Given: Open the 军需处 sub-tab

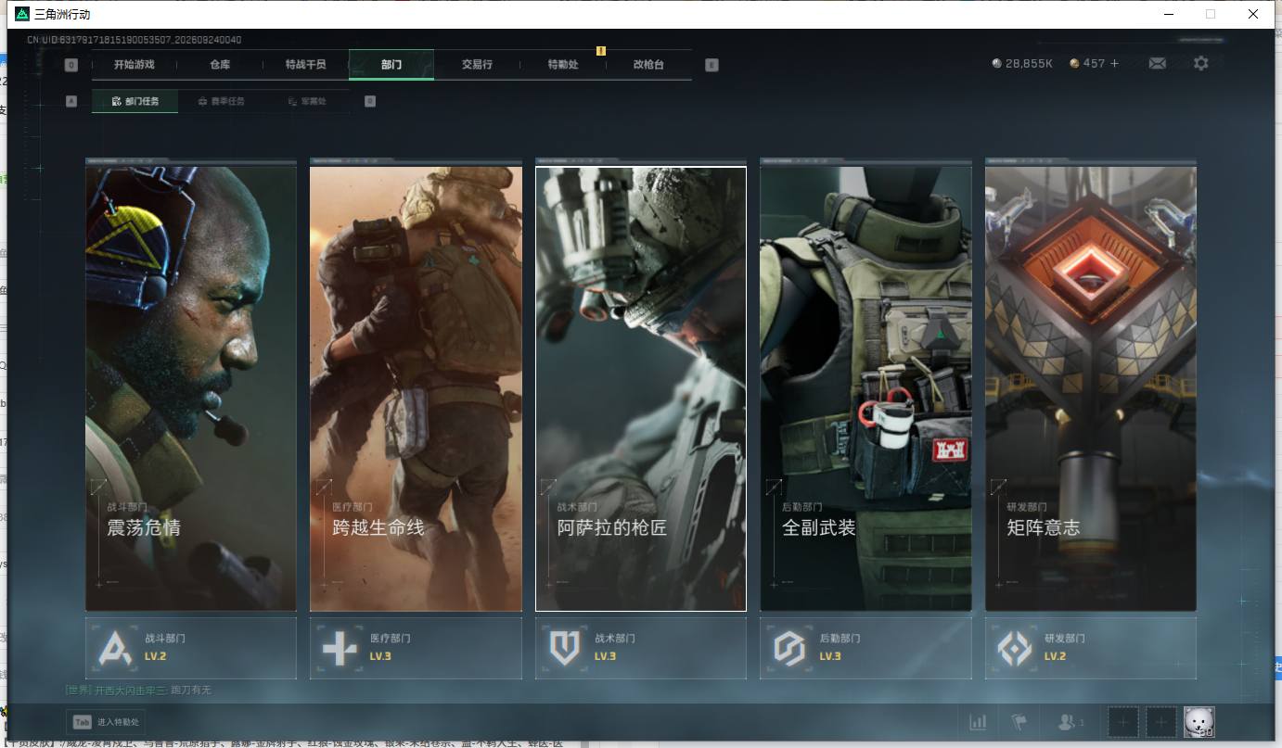Looking at the screenshot, I should pos(307,101).
